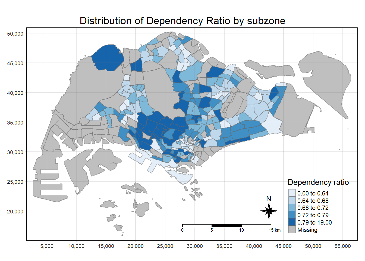Click the 55,000 x-axis tick label
Image resolution: width=365 pixels, height=261 pixels.
(x=342, y=246)
